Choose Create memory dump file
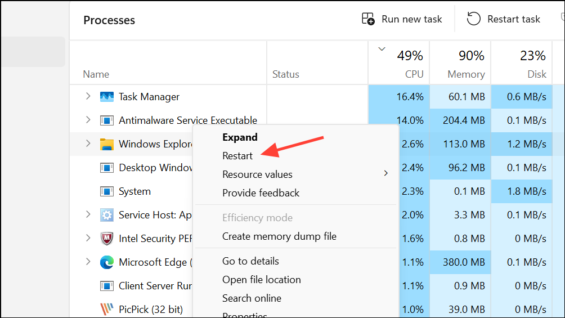 [279, 236]
